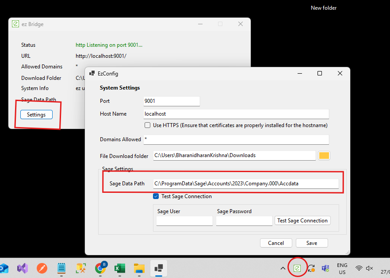Click the 'System Settings' heading in EzConfig

tap(120, 88)
